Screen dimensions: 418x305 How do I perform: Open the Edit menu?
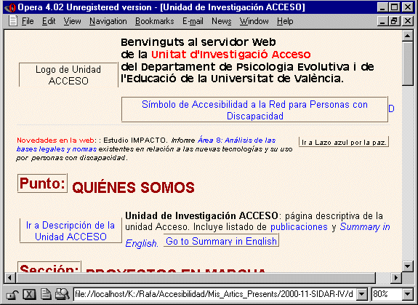(x=49, y=21)
